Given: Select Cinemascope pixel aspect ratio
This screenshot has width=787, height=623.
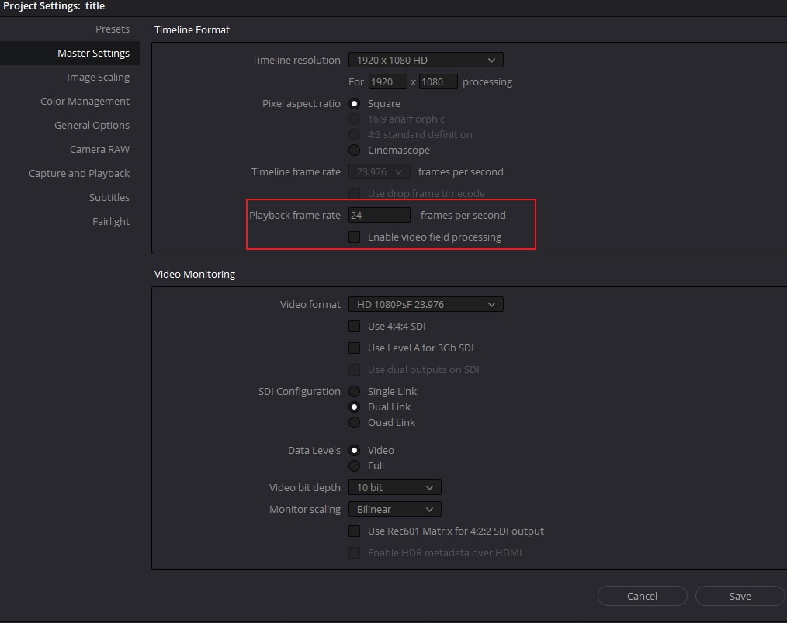Looking at the screenshot, I should coord(355,151).
